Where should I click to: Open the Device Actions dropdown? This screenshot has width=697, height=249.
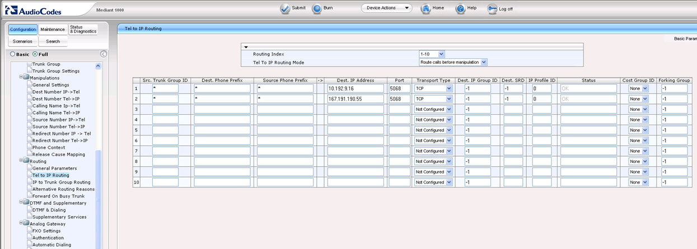tap(386, 8)
